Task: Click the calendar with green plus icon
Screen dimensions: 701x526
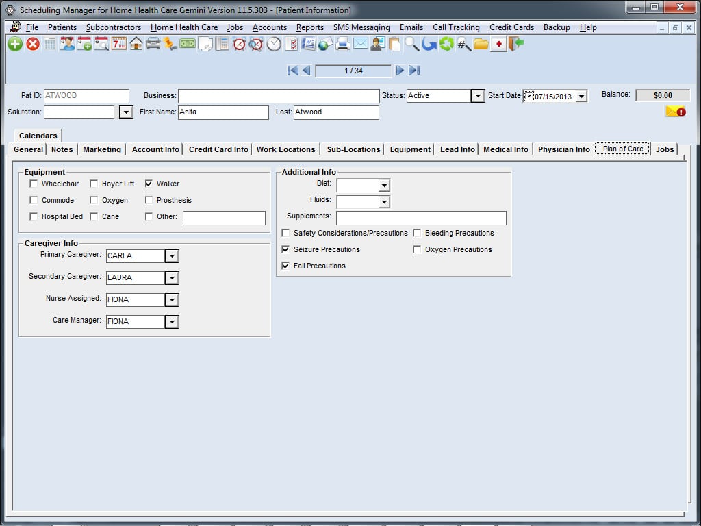Action: coord(84,44)
